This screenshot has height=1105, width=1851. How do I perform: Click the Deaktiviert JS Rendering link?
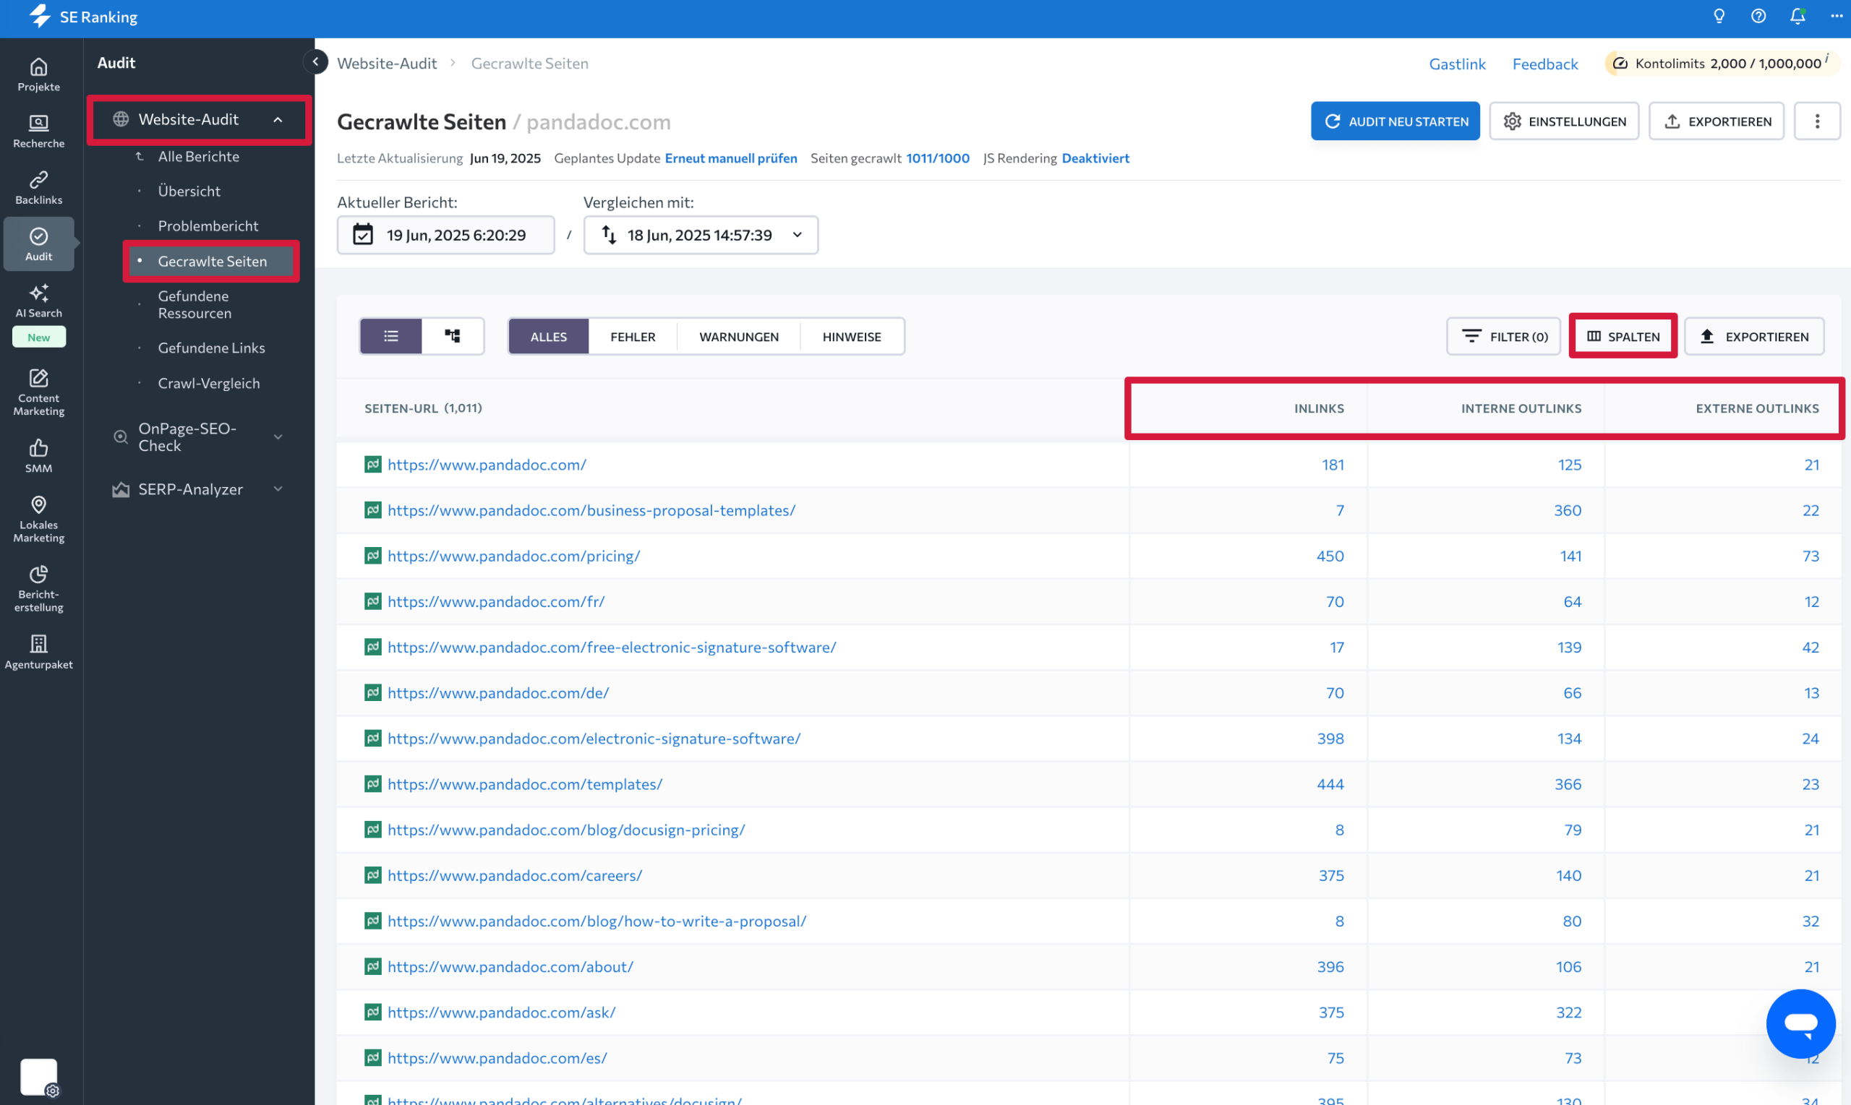1095,158
